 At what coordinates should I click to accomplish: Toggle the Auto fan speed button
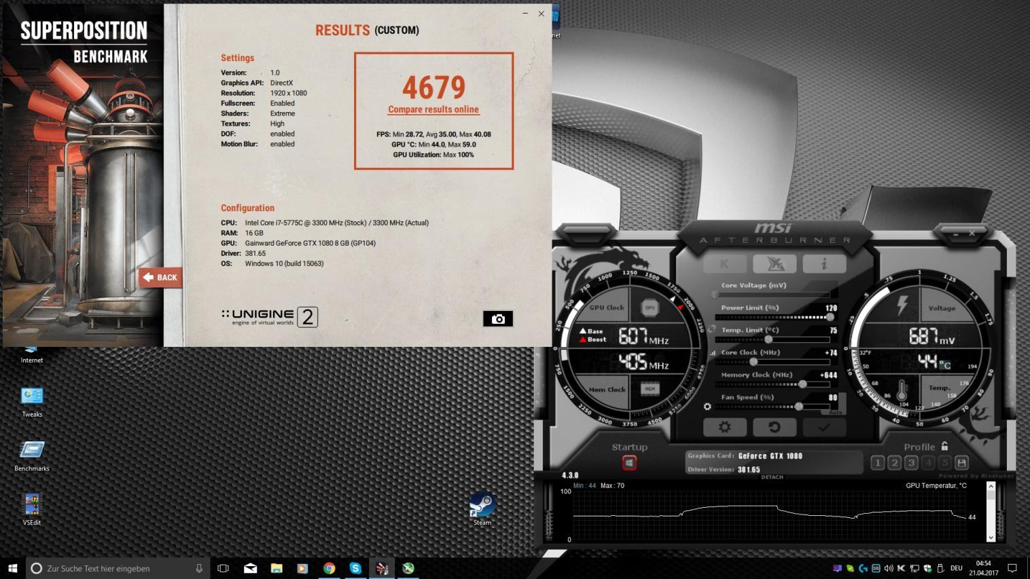pyautogui.click(x=835, y=411)
